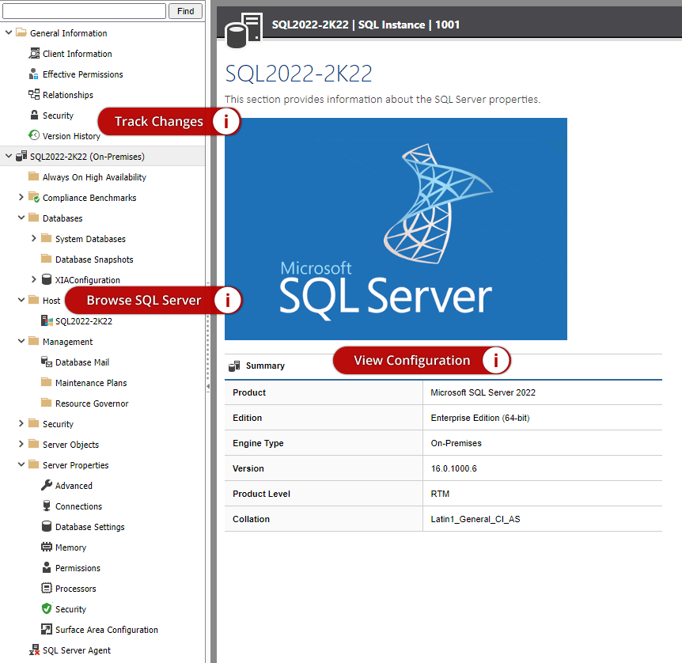Click the SQL Instance header icon

click(x=244, y=30)
